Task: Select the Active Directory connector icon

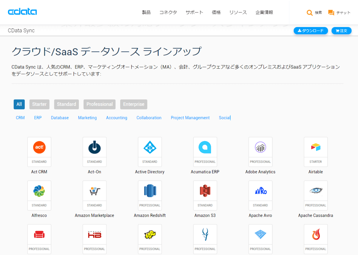Action: (150, 147)
